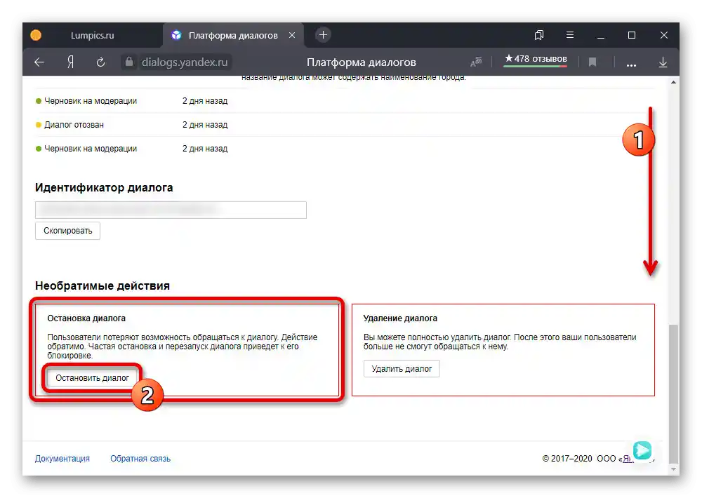Open the side panel icon near window controls
The height and width of the screenshot is (498, 702).
pyautogui.click(x=538, y=35)
